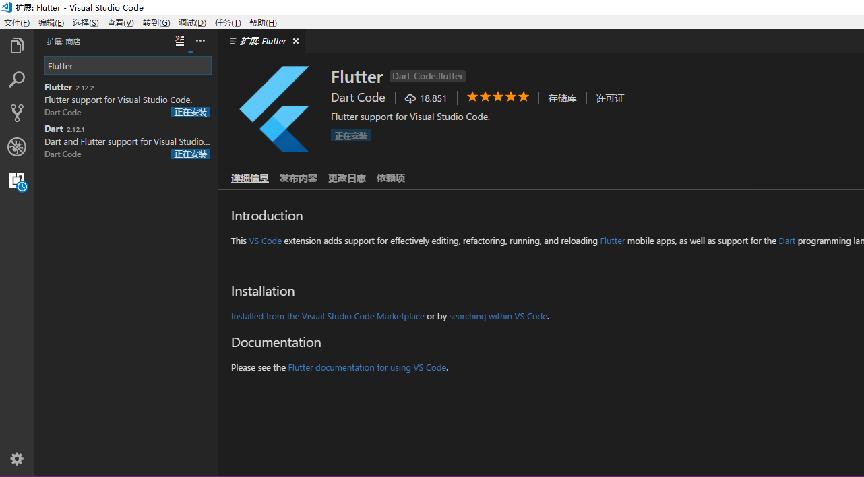Open the 编辑(E) menu
Screen dimensions: 864x477
(x=51, y=23)
